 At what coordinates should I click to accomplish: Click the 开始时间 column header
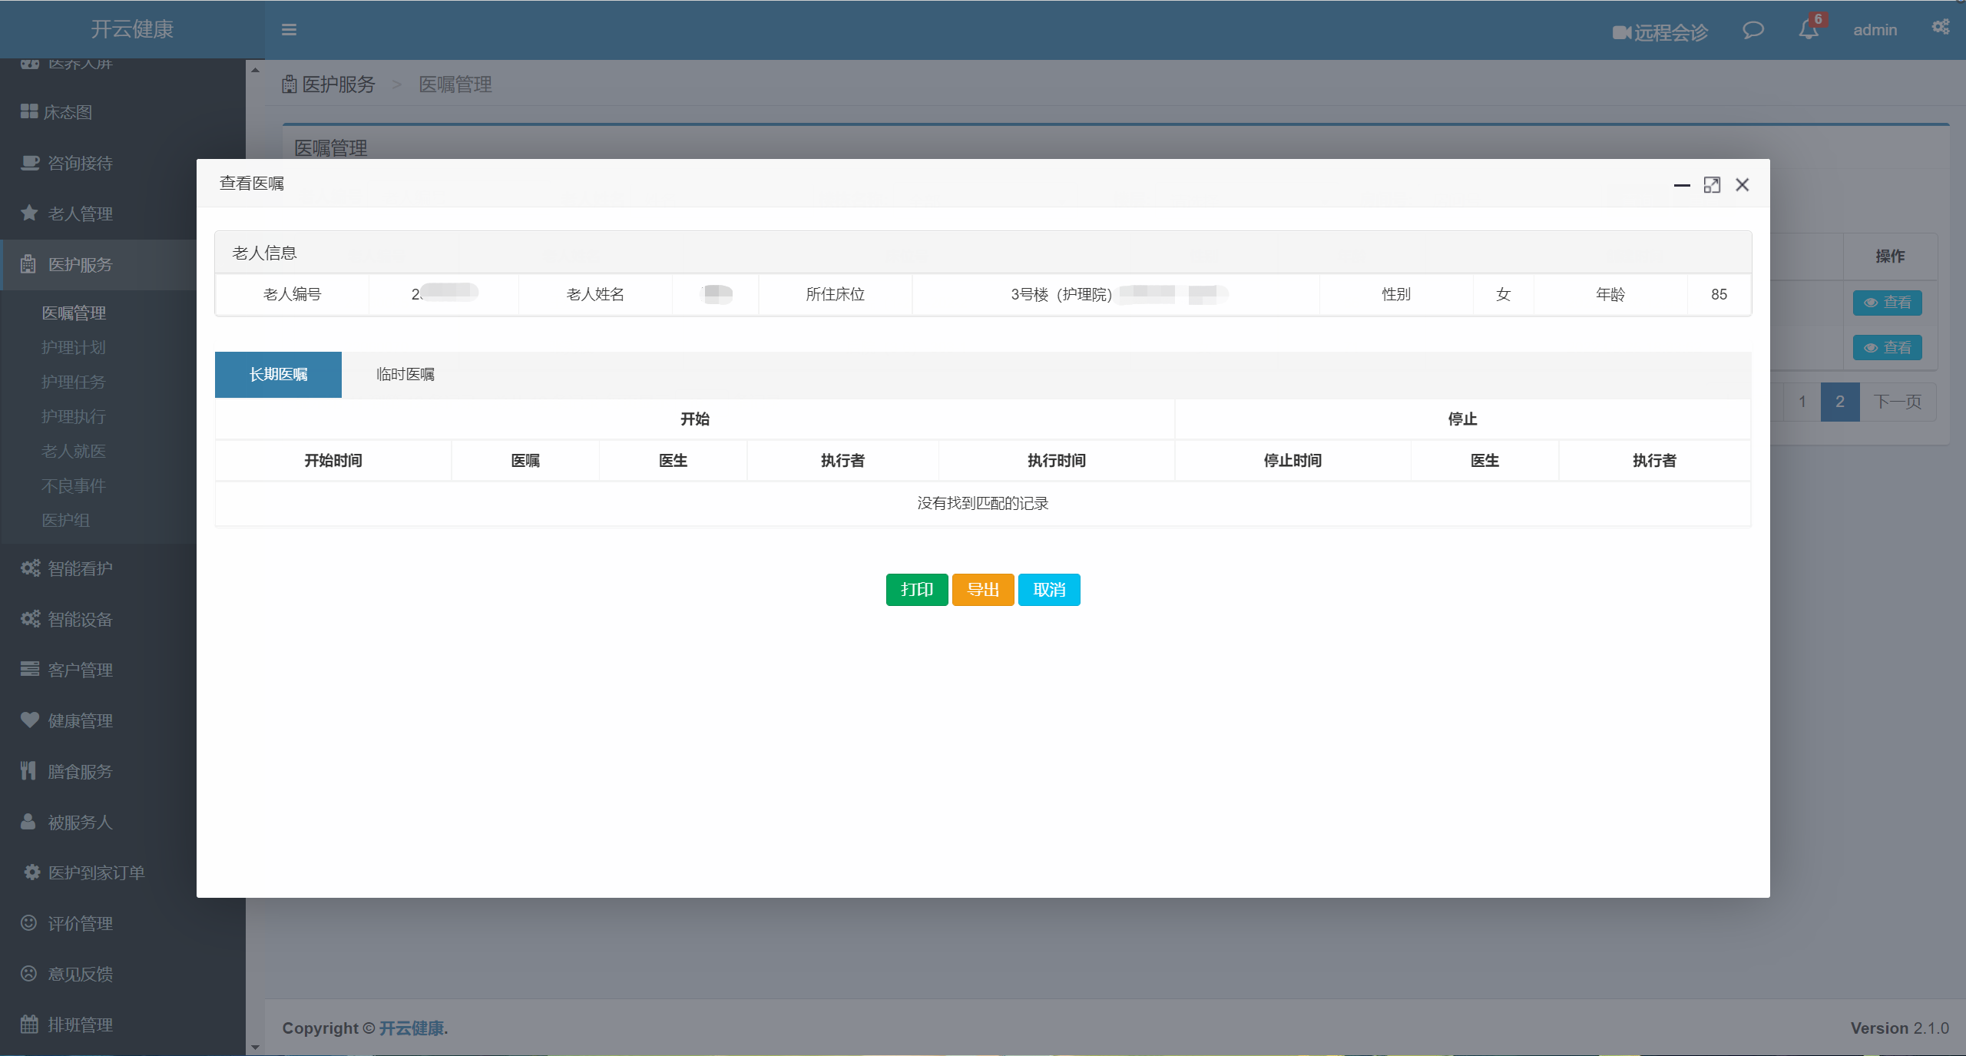point(333,461)
